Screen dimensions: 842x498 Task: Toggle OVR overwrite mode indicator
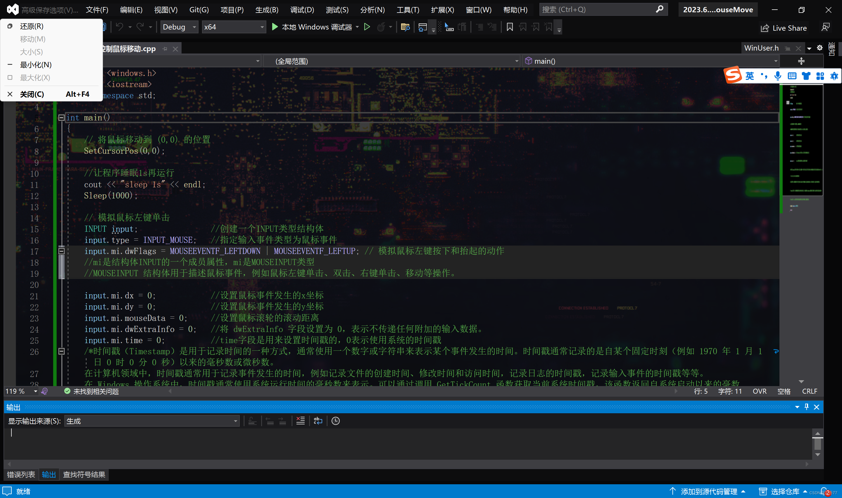(760, 391)
